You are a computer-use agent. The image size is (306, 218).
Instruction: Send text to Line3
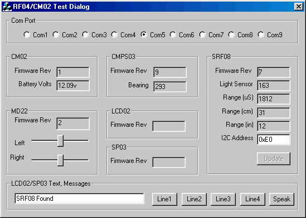223,199
